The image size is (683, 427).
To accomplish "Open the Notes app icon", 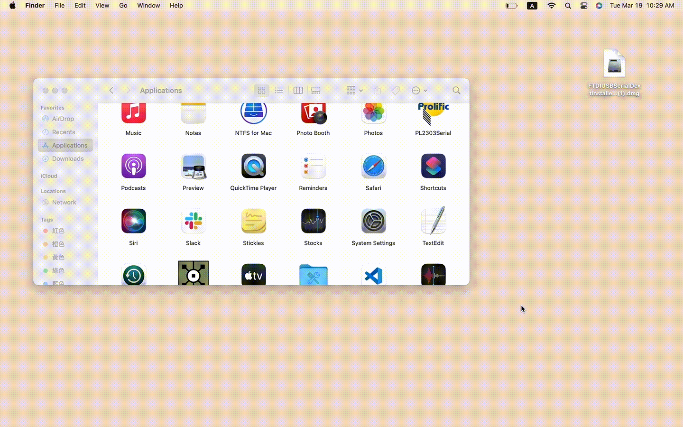I will point(193,113).
